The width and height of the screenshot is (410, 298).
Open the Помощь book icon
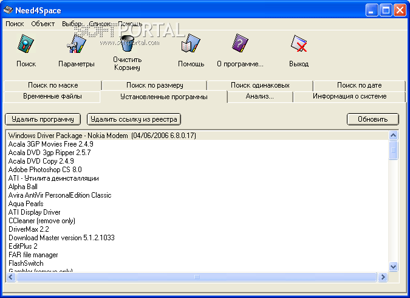click(191, 43)
